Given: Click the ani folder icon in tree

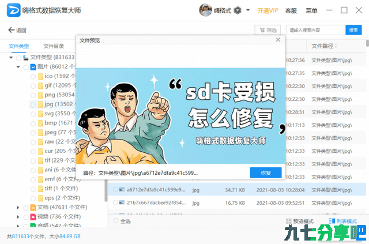Looking at the screenshot, I should [x=40, y=170].
